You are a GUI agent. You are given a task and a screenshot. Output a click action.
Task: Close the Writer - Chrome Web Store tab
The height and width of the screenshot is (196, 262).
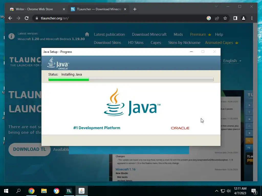click(64, 9)
